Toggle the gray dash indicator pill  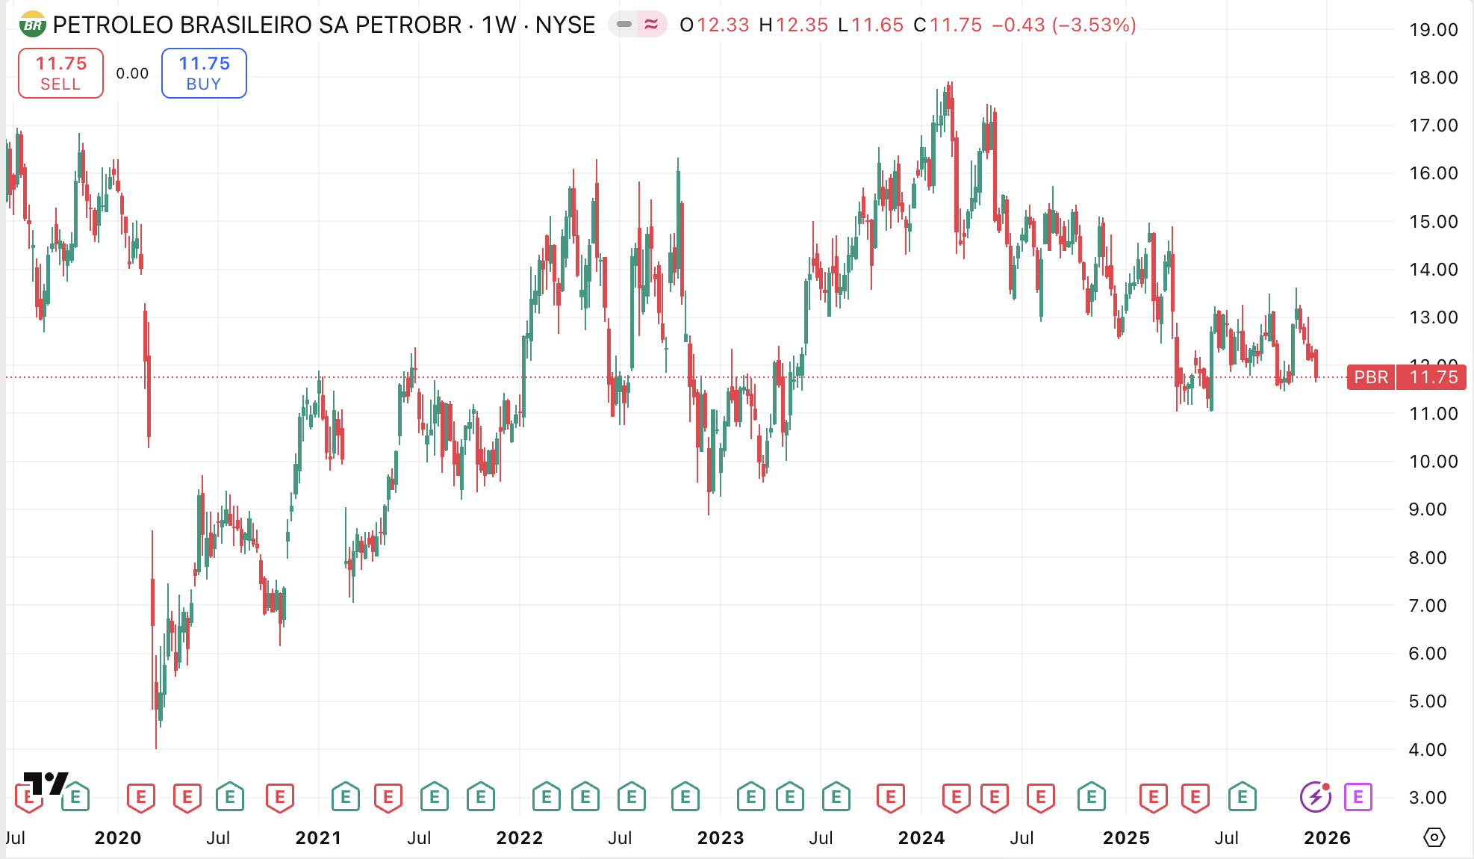tap(624, 25)
